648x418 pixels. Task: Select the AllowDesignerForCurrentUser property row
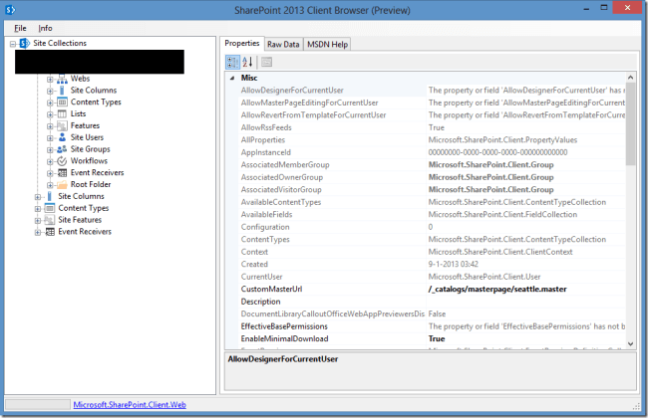tap(430, 91)
